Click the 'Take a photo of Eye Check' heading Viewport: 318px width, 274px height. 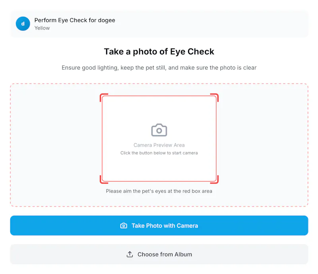(159, 52)
